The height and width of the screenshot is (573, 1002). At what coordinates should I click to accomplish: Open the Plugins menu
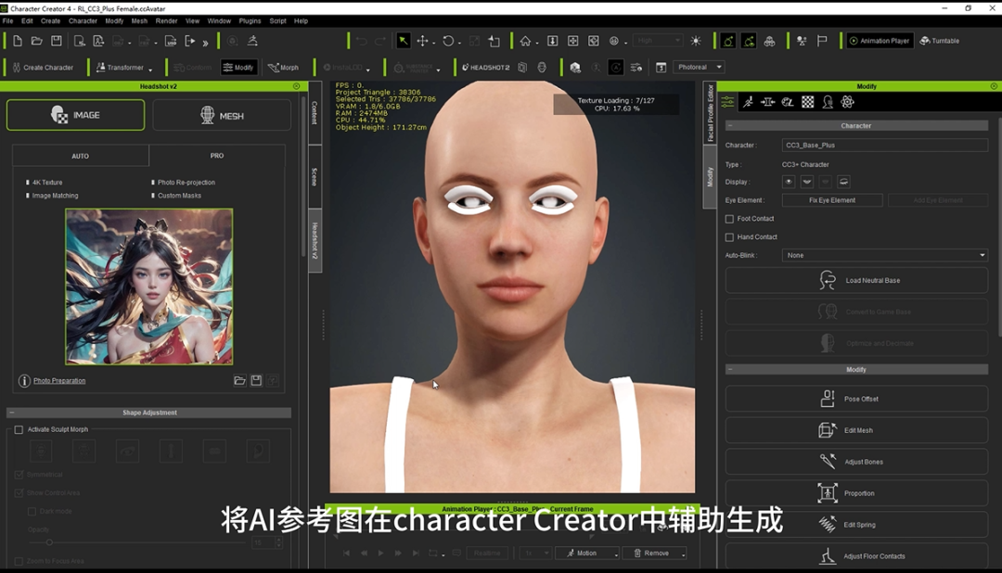(250, 21)
